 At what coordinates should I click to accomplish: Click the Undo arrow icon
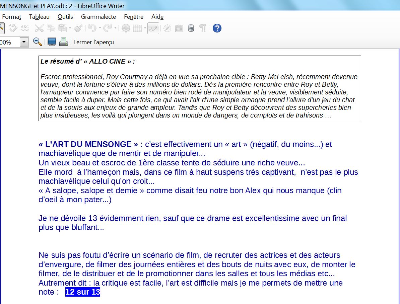tap(92, 28)
